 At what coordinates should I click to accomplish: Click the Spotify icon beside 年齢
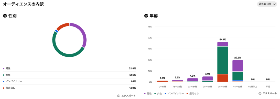(x=146, y=16)
